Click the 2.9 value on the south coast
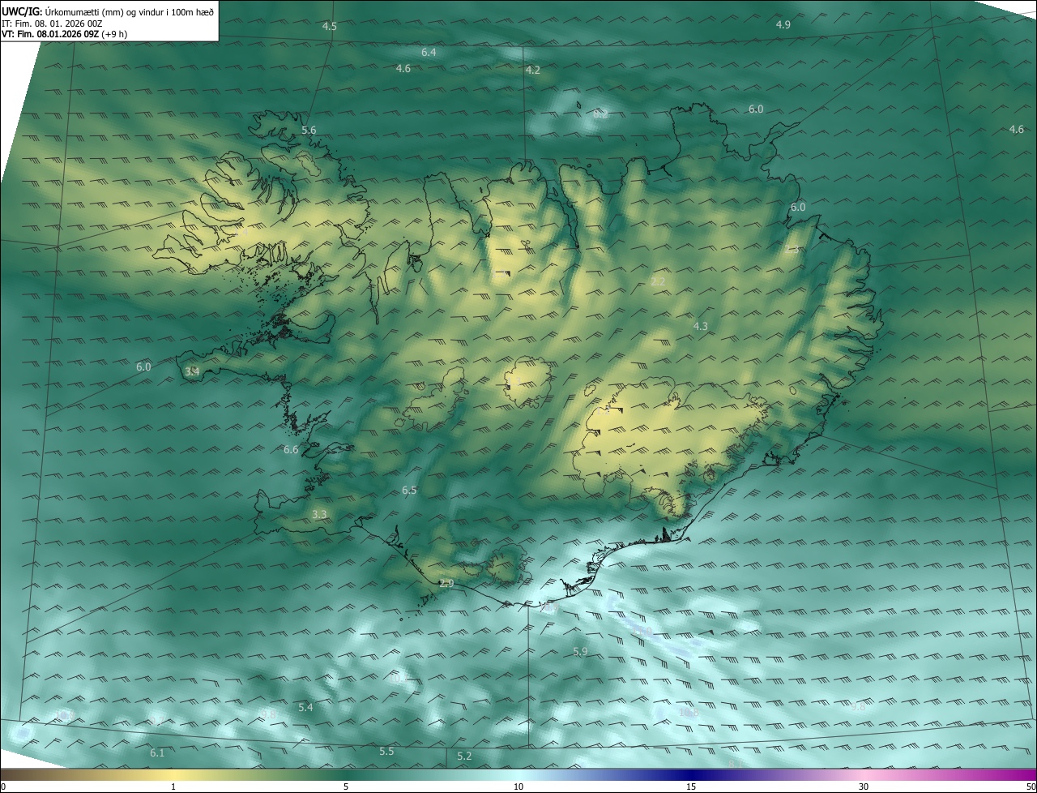This screenshot has height=793, width=1037. tap(446, 584)
